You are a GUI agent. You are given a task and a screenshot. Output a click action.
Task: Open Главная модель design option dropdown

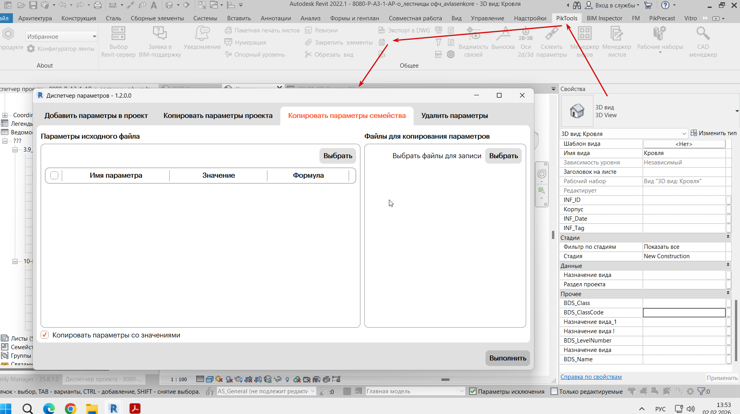click(x=415, y=391)
